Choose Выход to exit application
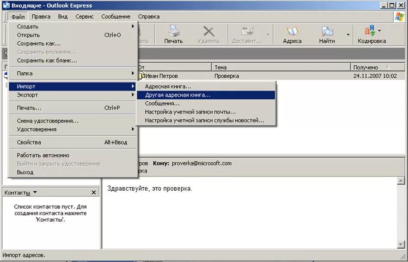The height and width of the screenshot is (262, 408). [73, 172]
